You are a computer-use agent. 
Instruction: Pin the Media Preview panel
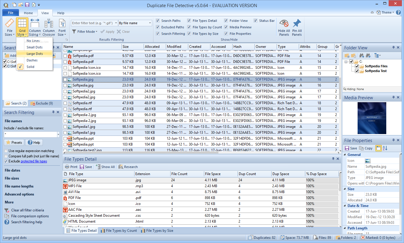(x=393, y=97)
